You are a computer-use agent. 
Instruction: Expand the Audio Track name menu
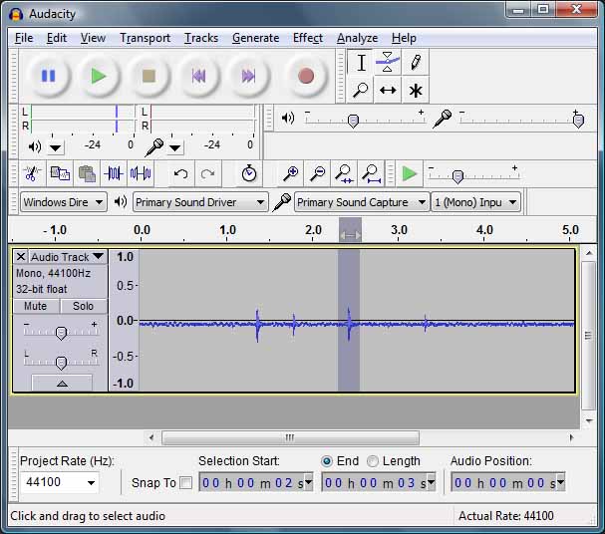pyautogui.click(x=98, y=257)
